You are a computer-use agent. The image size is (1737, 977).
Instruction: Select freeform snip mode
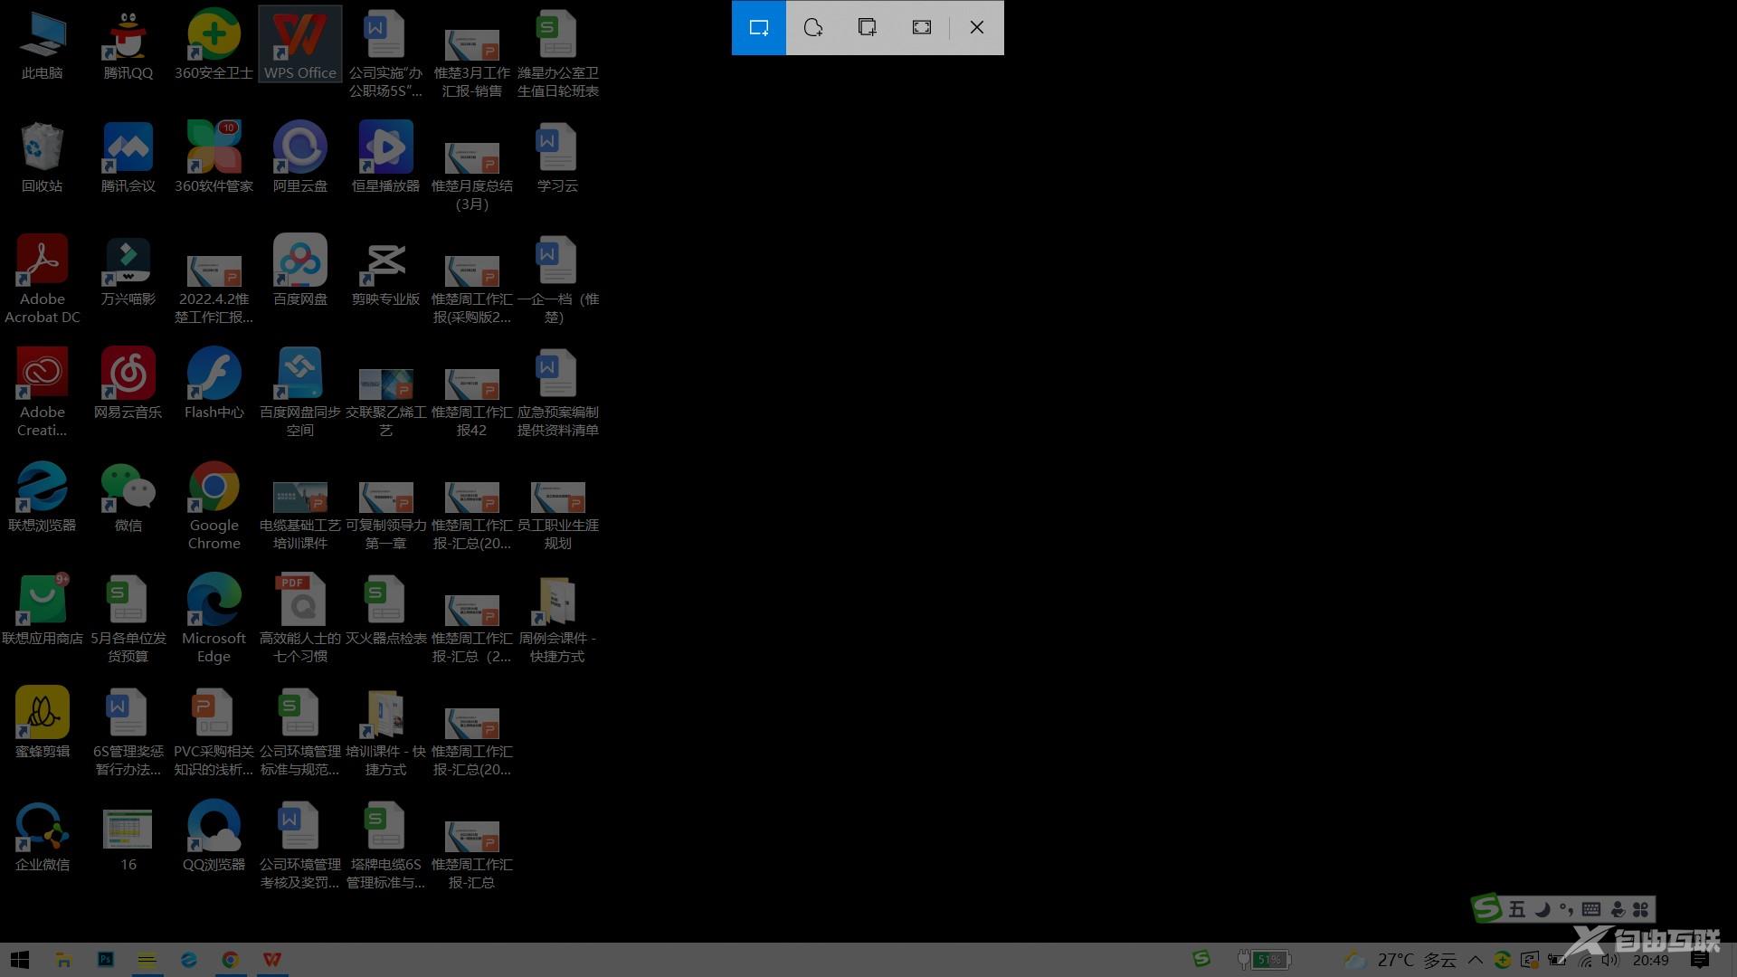point(812,27)
